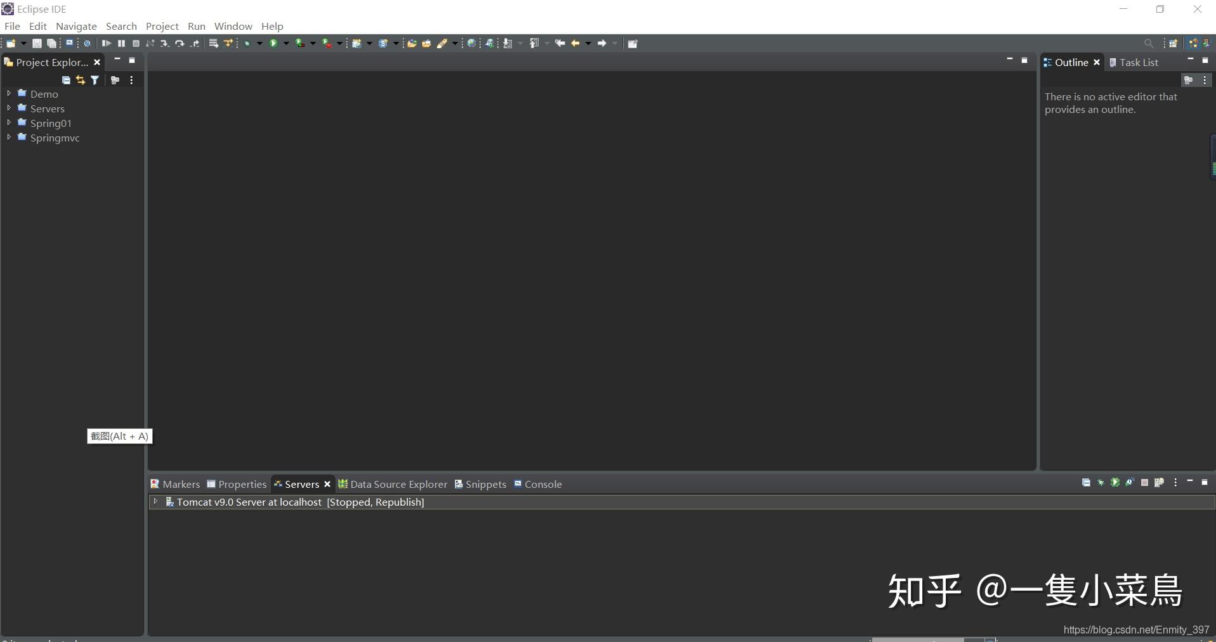Viewport: 1216px width, 642px height.
Task: Collapse all in Project Explorer
Action: 66,81
